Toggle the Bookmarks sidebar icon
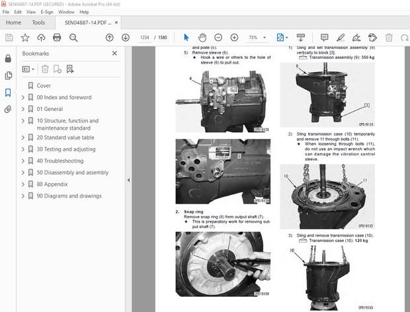The image size is (410, 312). tap(8, 93)
